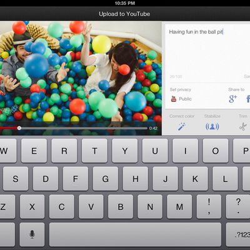
Task: Tap the exclamation/comma key
Action: (209, 207)
